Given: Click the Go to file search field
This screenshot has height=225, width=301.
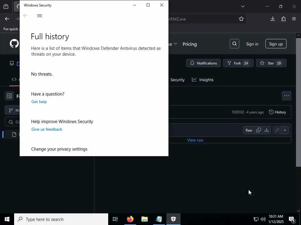Looking at the screenshot, I should click(12, 122).
